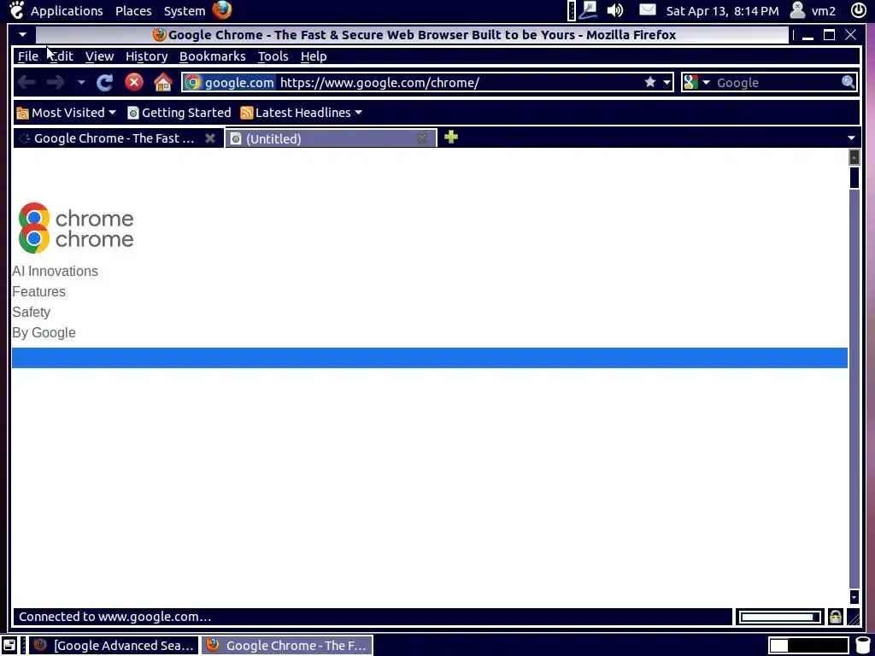The image size is (875, 656).
Task: Open the Features link
Action: [x=39, y=292]
